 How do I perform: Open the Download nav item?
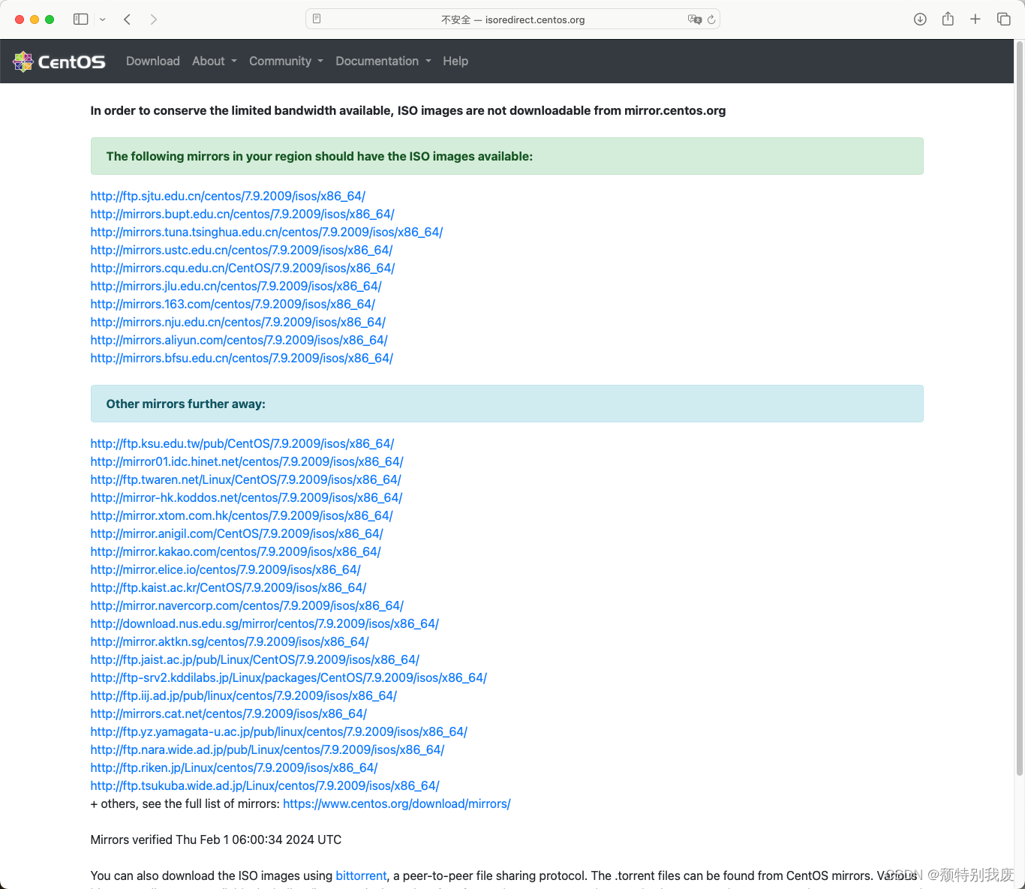click(x=153, y=62)
